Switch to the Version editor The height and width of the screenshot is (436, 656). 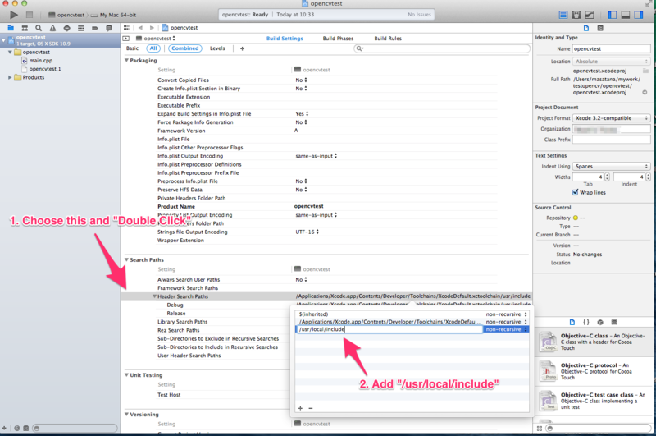(x=589, y=15)
